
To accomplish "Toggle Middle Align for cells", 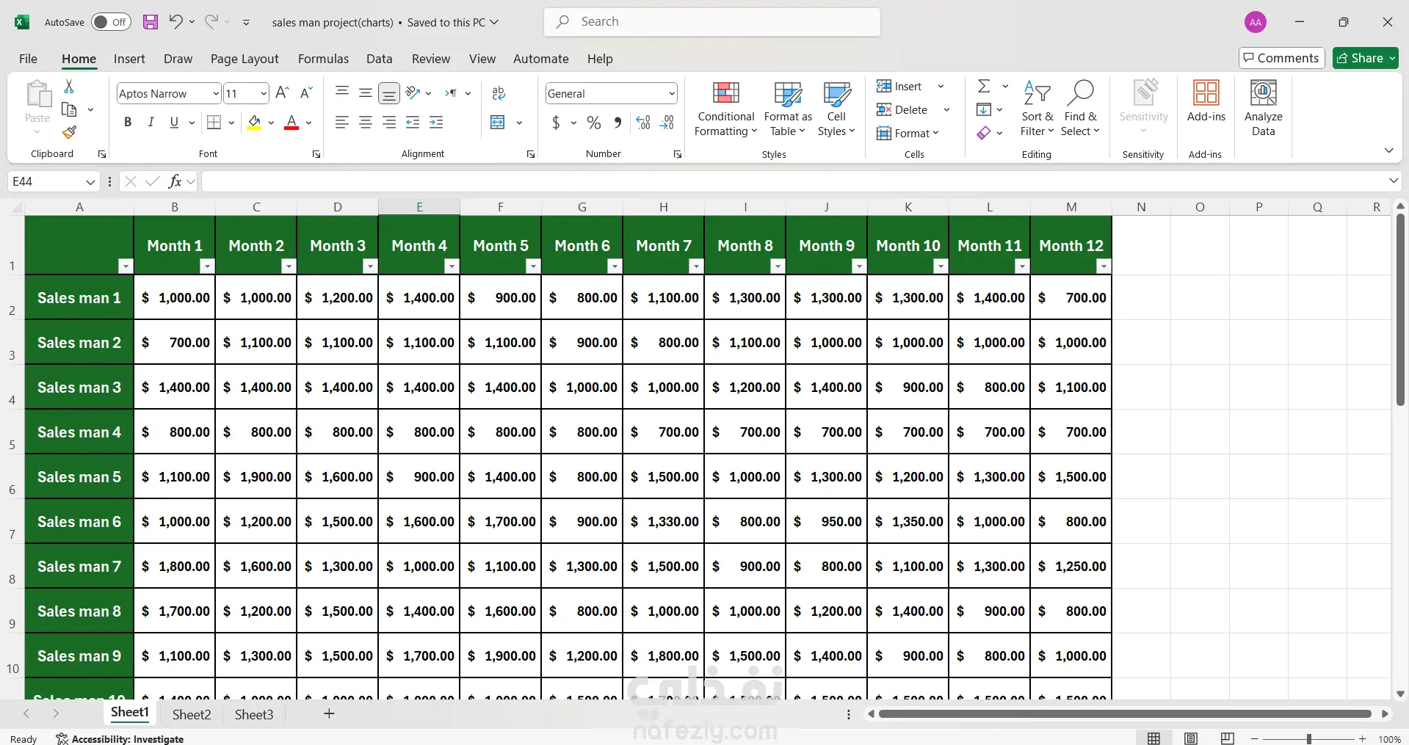I will [366, 92].
